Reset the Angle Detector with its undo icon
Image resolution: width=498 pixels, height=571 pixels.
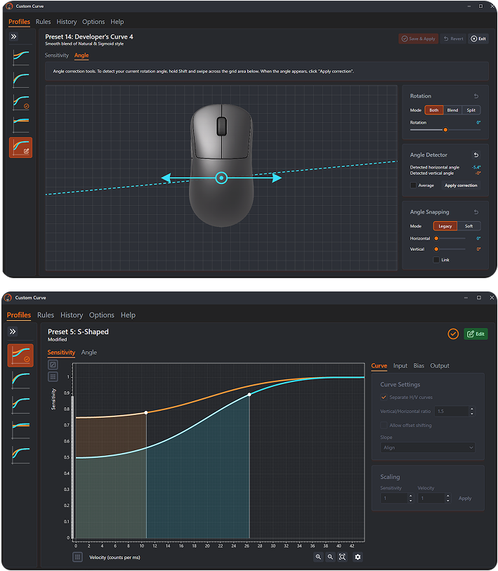(x=476, y=155)
